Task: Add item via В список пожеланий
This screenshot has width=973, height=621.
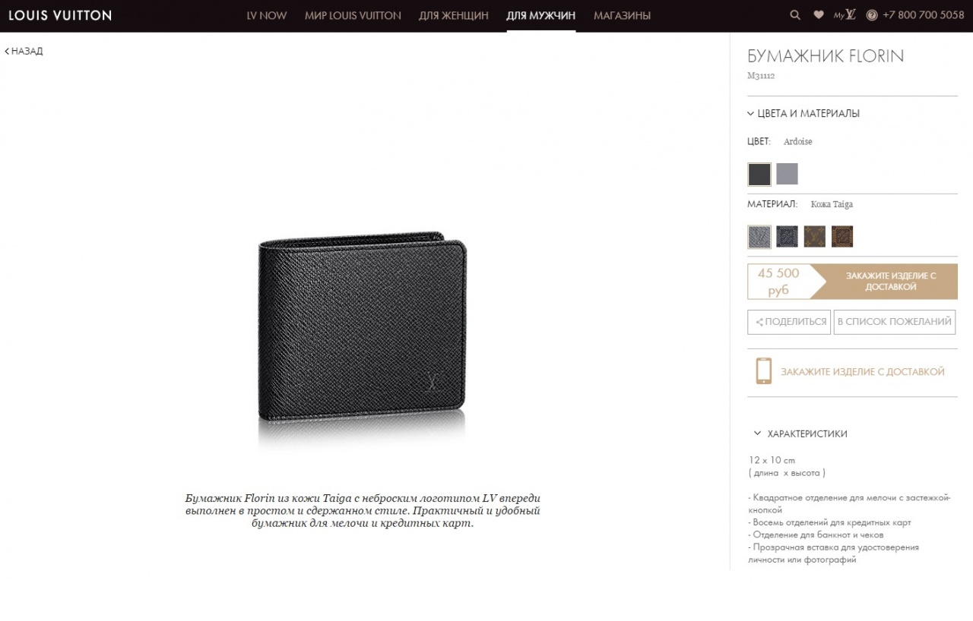Action: click(895, 322)
